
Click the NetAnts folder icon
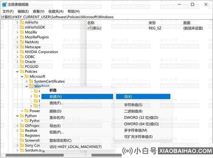(22, 42)
